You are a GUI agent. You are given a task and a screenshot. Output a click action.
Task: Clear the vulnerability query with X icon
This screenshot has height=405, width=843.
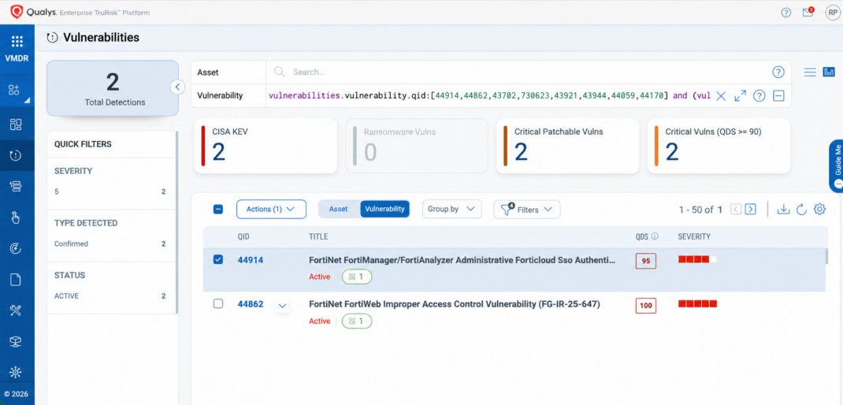[722, 96]
